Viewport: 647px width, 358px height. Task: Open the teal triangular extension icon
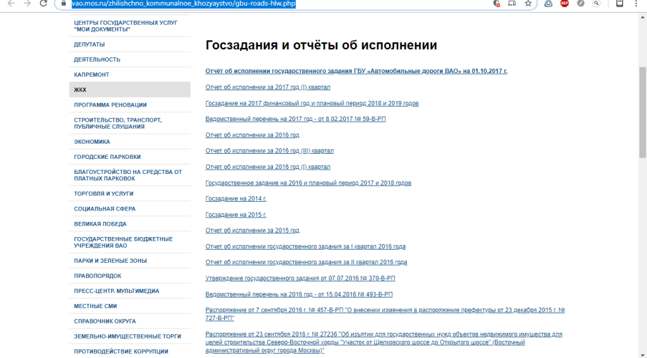click(x=548, y=3)
